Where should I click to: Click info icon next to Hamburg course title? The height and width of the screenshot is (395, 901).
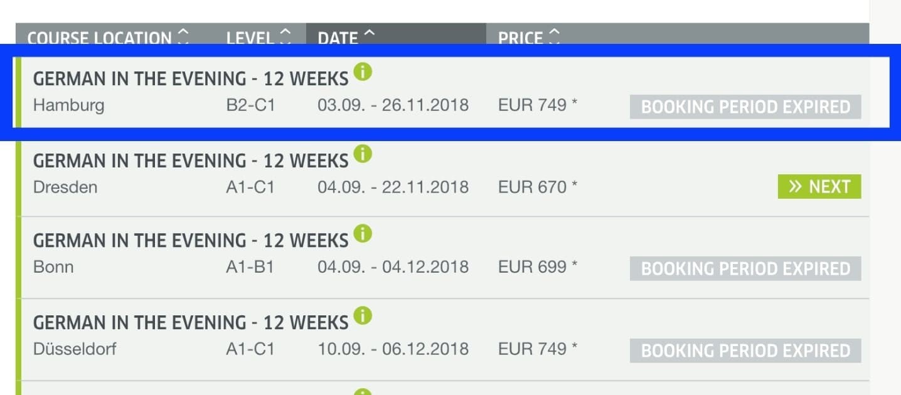pos(363,72)
